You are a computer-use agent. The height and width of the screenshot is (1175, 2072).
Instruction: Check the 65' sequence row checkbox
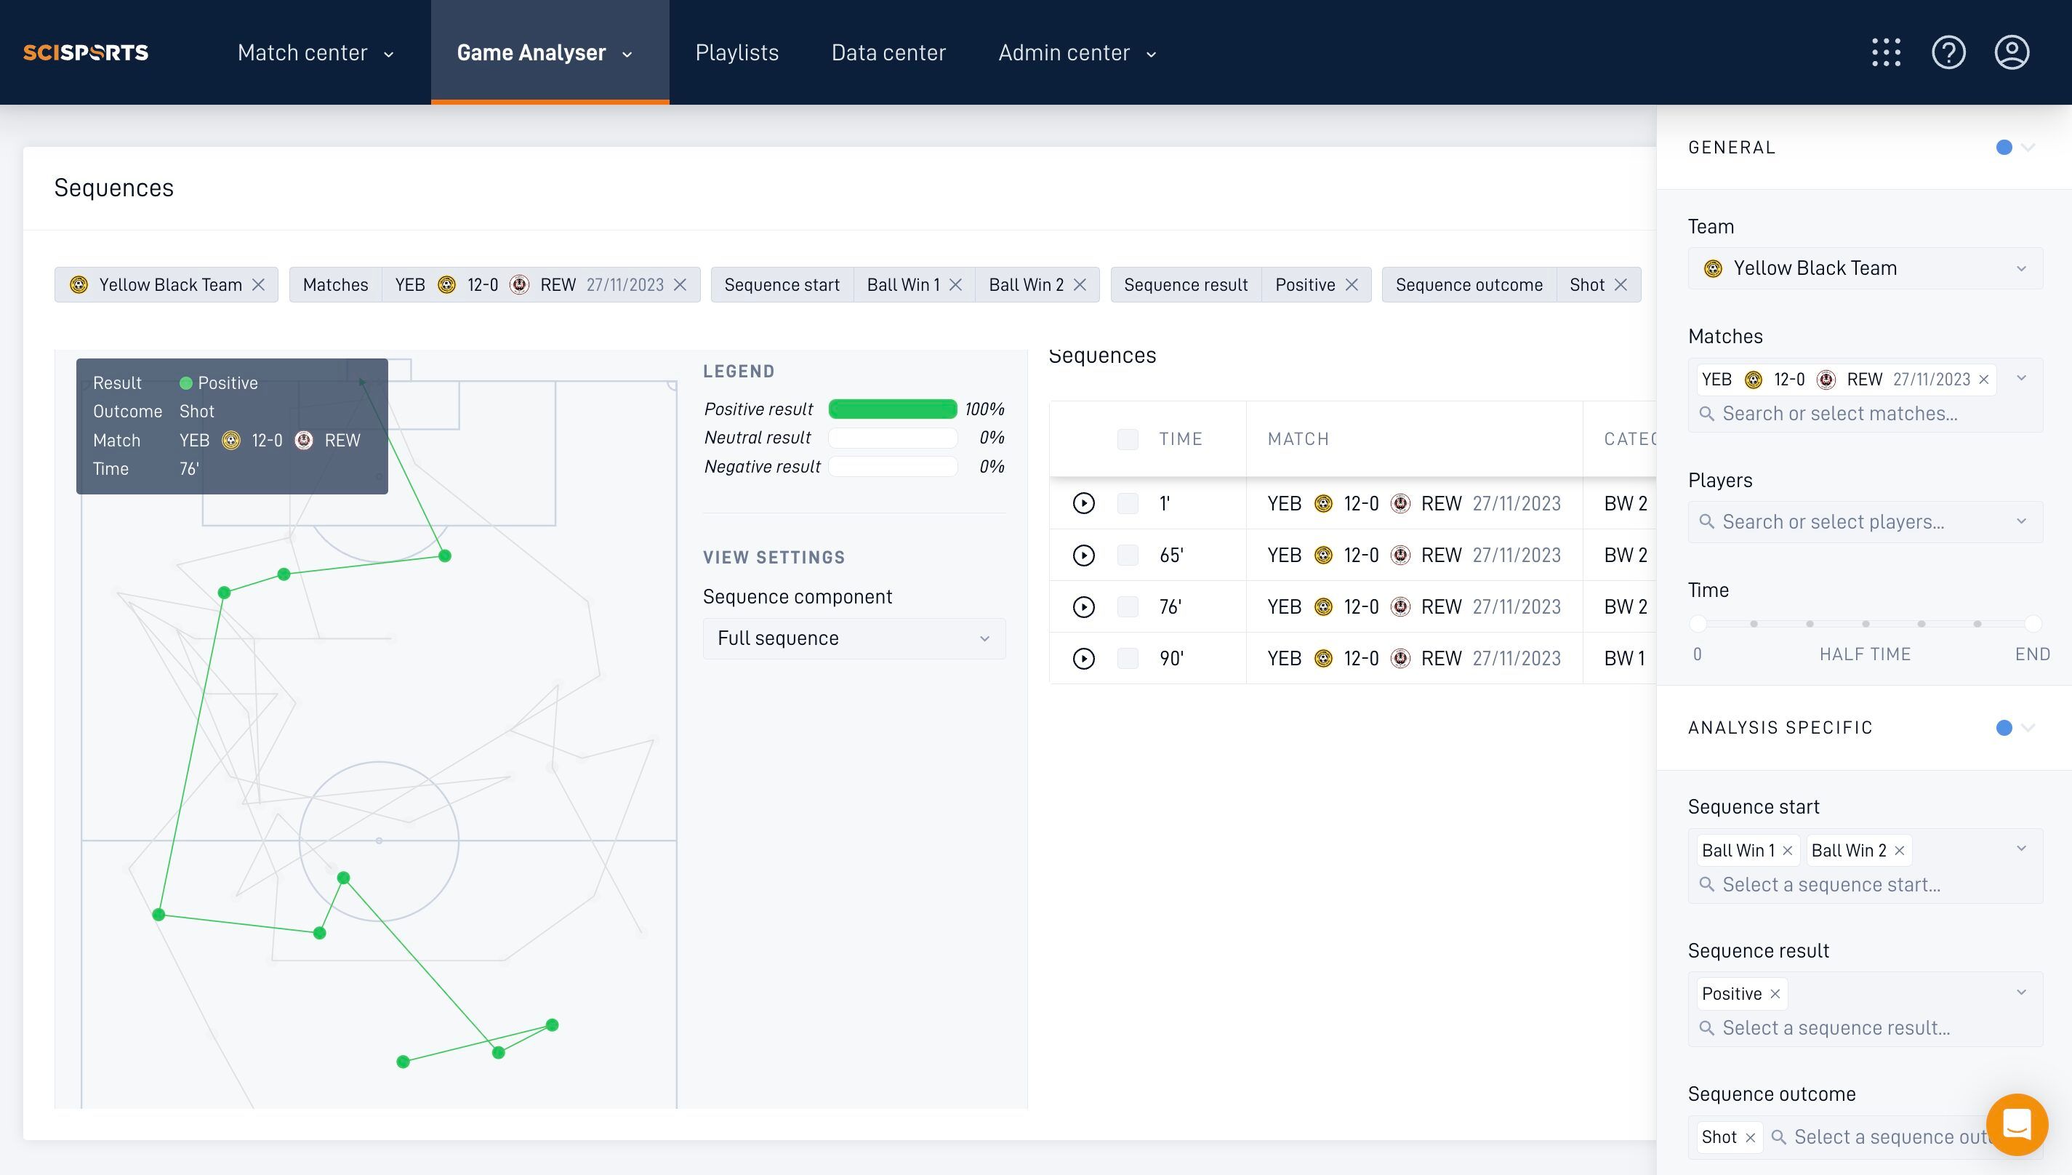(1127, 556)
